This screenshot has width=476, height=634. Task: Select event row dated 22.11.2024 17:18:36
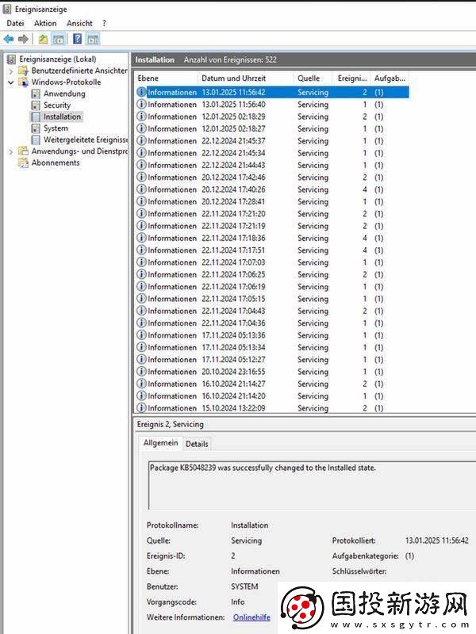click(272, 238)
